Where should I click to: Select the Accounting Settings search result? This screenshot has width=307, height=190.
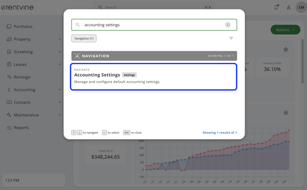[x=153, y=77]
